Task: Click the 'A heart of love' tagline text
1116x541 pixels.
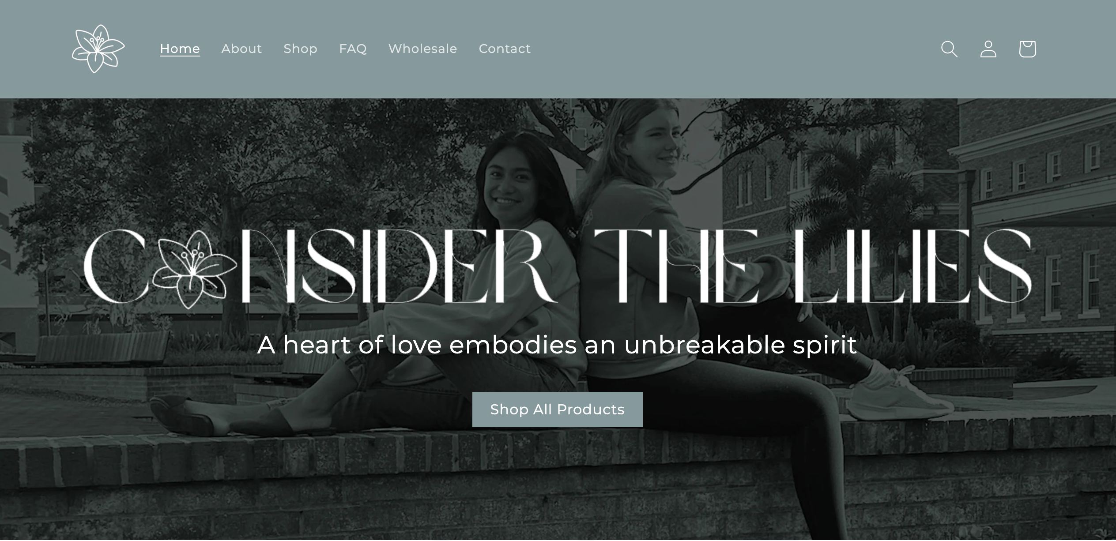Action: 350,345
